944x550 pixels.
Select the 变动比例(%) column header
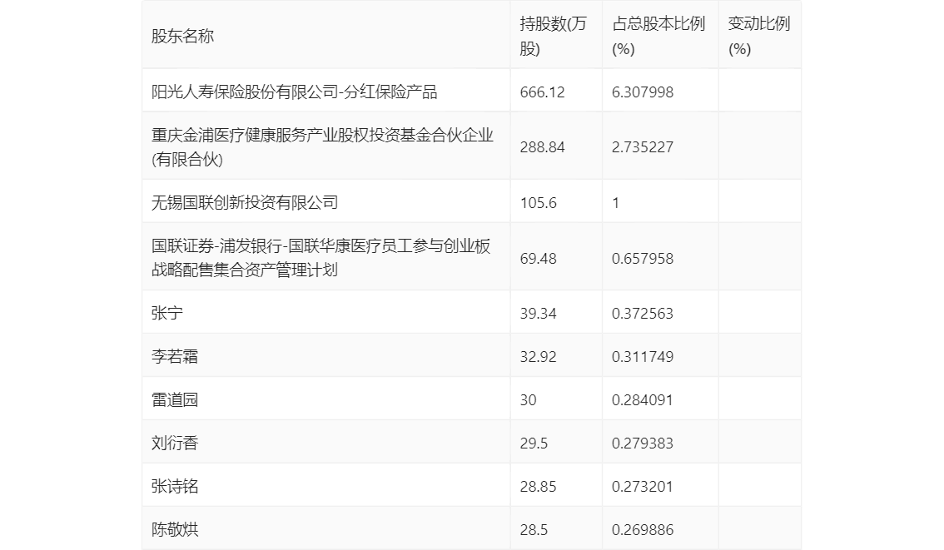(758, 36)
